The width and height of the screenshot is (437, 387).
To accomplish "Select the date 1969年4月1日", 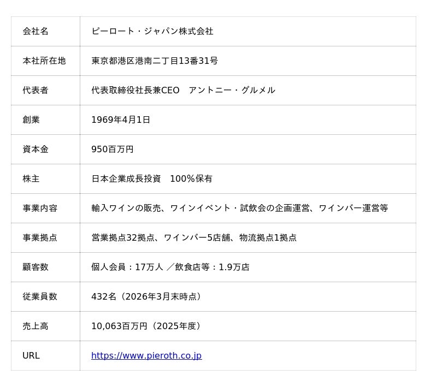I will [121, 120].
